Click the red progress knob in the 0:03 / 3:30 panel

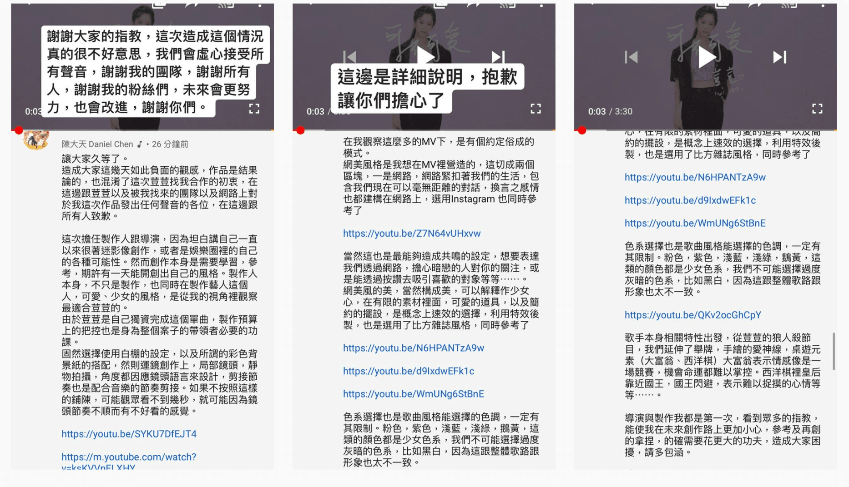582,130
